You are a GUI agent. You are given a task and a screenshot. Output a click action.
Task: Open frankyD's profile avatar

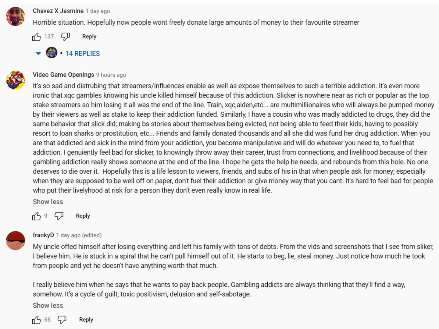click(x=16, y=241)
